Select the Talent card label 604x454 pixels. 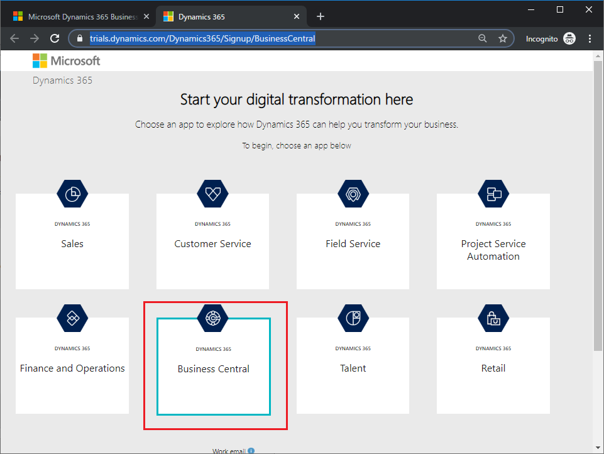tap(353, 368)
